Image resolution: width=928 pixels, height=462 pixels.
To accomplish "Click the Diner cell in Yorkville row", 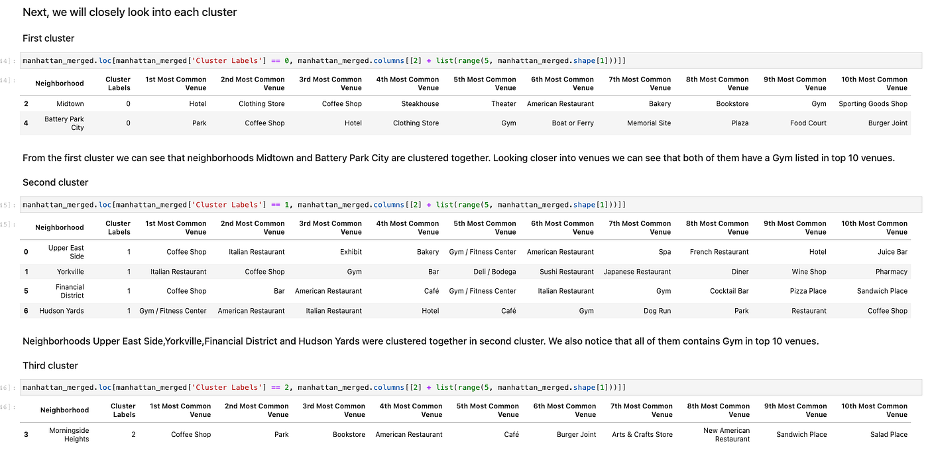I will [x=740, y=272].
